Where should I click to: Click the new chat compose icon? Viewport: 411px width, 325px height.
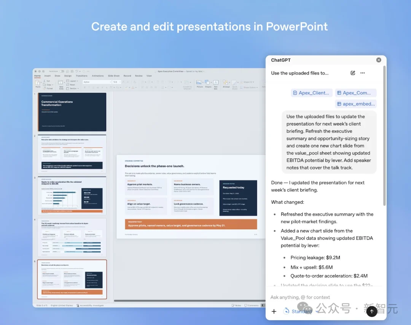click(x=353, y=73)
